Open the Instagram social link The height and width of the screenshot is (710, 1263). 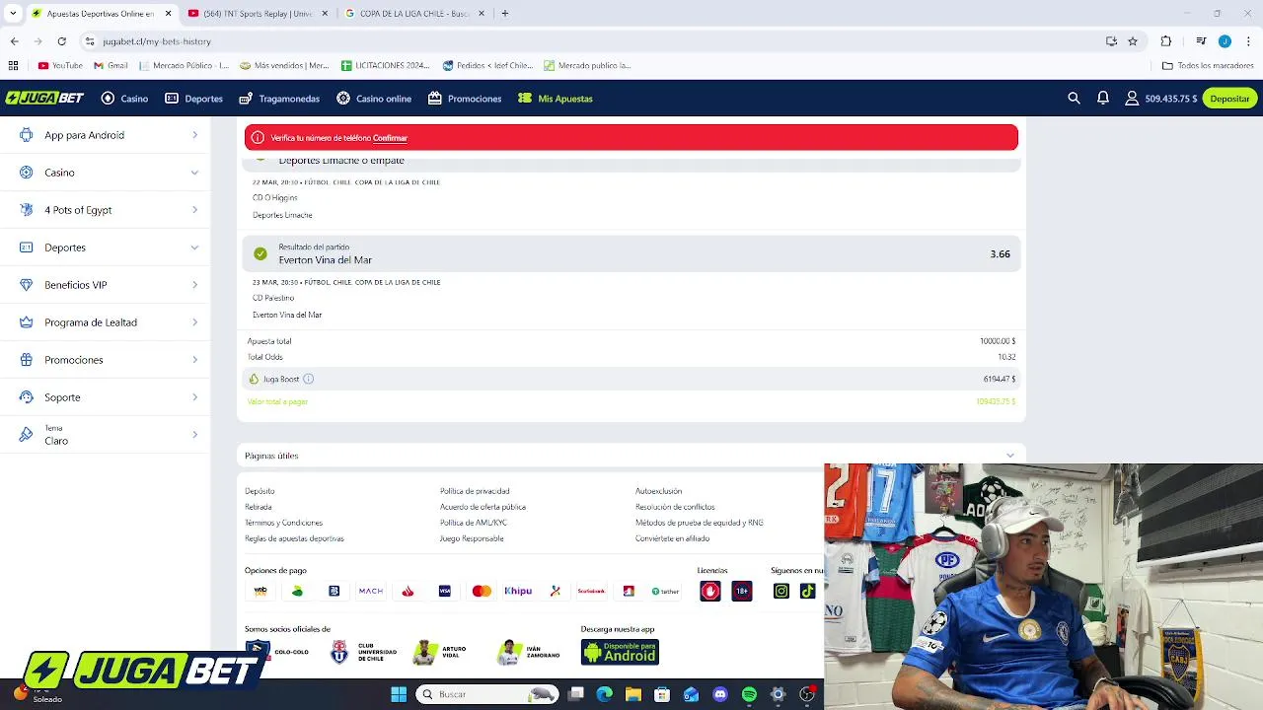[781, 591]
